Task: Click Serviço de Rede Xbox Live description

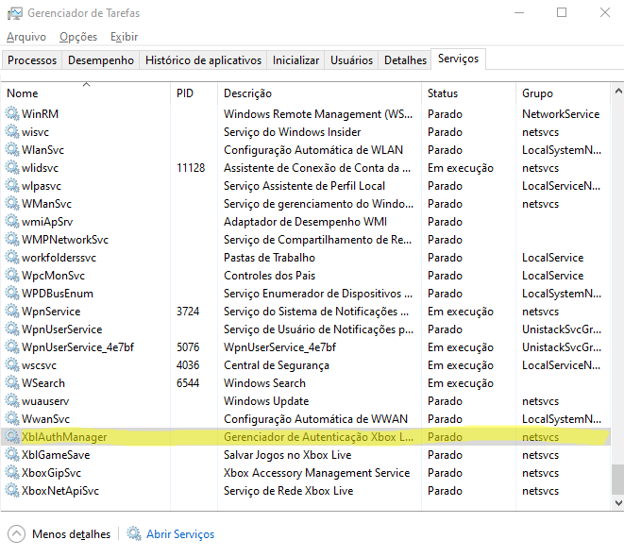Action: pyautogui.click(x=289, y=491)
